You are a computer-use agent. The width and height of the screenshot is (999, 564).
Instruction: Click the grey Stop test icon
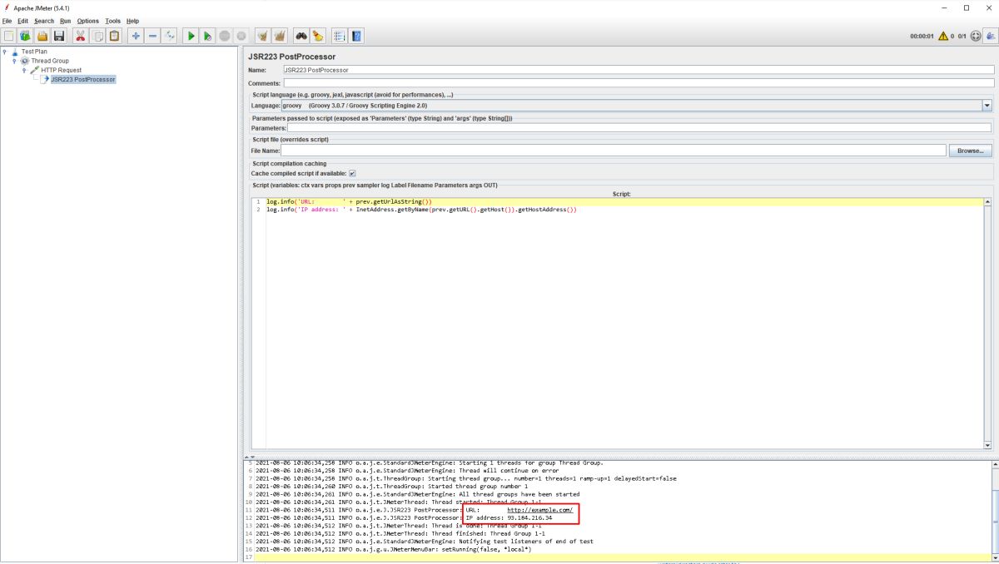pyautogui.click(x=225, y=36)
